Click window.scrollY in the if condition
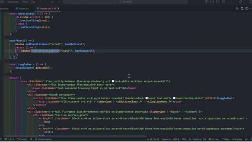252x142 pixels. [x=30, y=17]
